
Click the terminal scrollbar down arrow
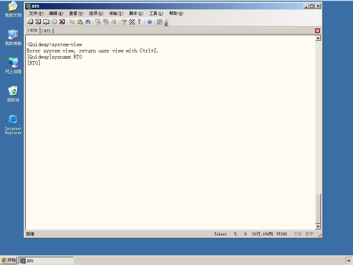[x=318, y=226]
